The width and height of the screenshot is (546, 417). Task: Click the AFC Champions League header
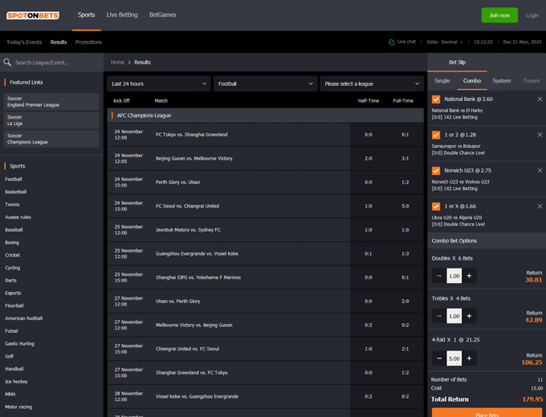tap(265, 115)
